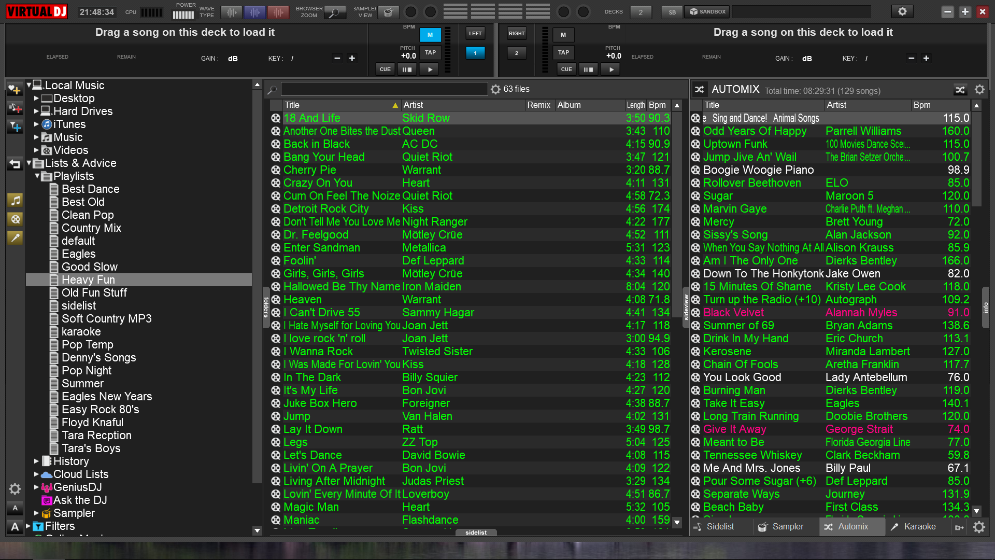Toggle automix shuffle icon at right of header
995x560 pixels.
(x=960, y=90)
